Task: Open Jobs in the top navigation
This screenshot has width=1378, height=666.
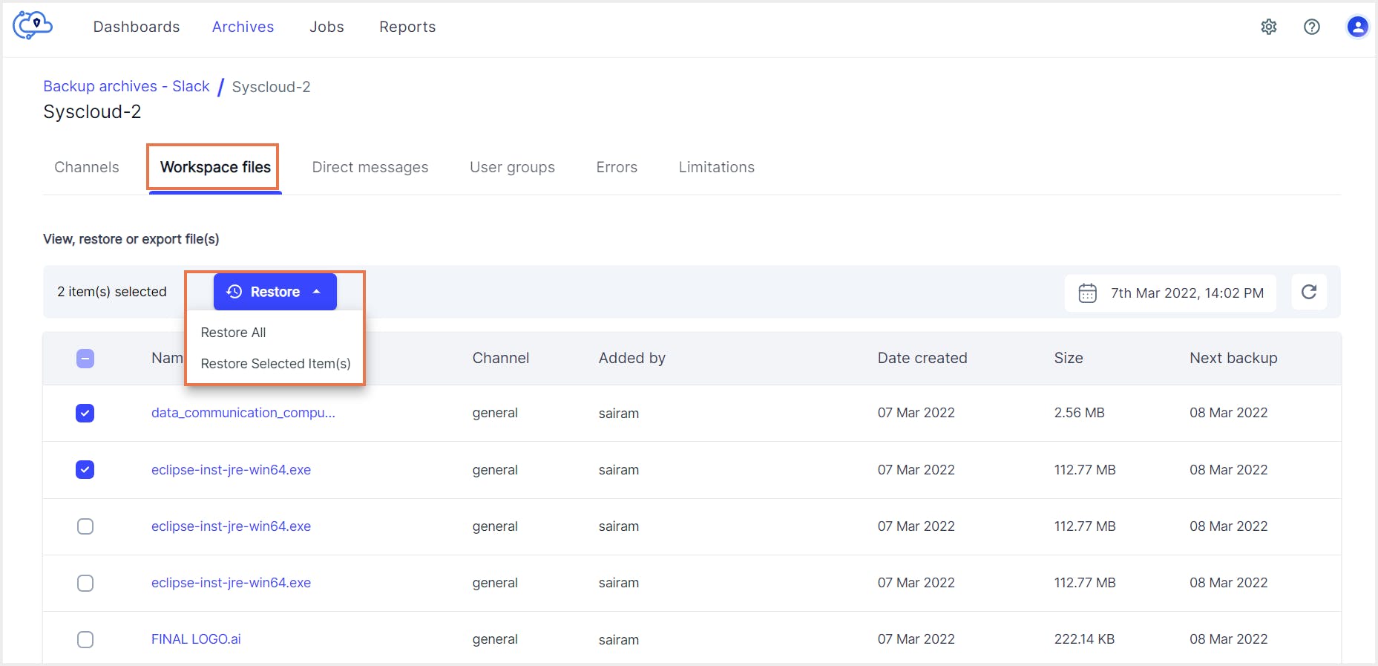Action: [327, 27]
